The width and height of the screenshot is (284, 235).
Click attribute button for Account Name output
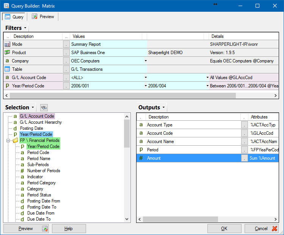pyautogui.click(x=244, y=142)
